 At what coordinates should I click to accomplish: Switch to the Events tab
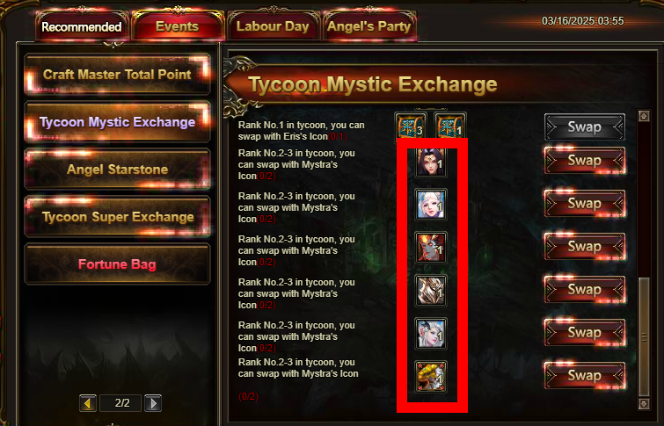[178, 26]
